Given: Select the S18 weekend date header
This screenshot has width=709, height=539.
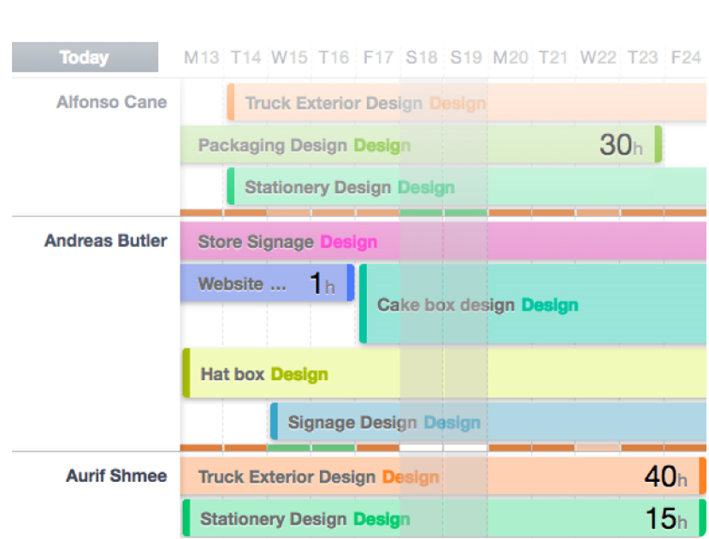Looking at the screenshot, I should click(x=422, y=57).
